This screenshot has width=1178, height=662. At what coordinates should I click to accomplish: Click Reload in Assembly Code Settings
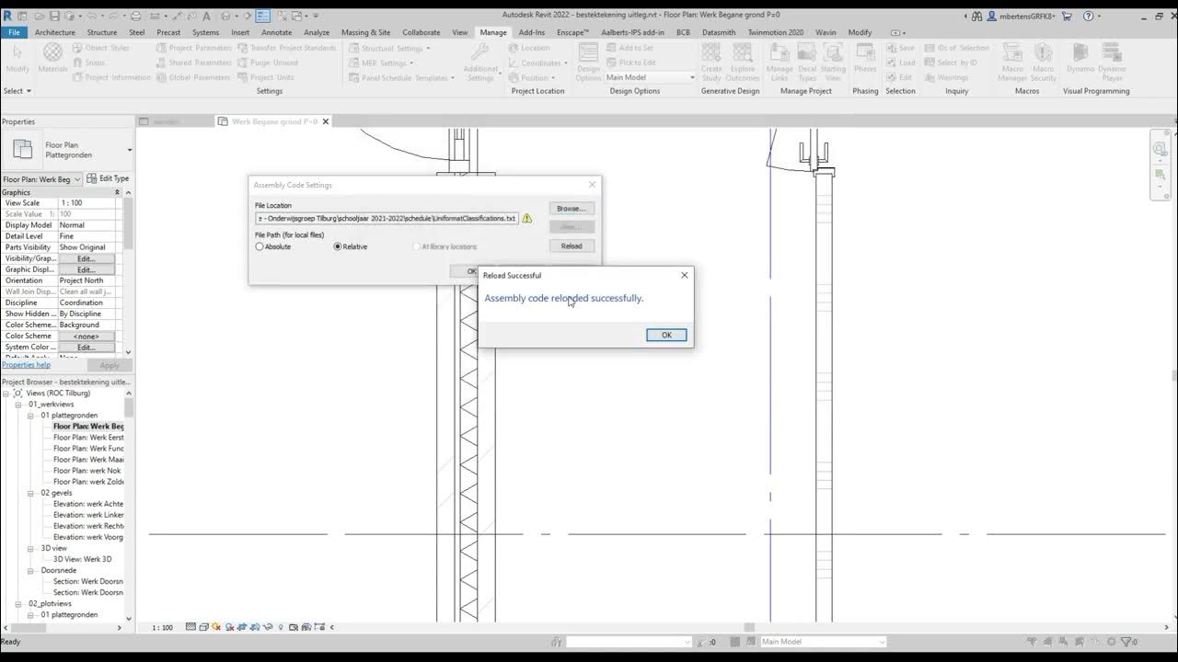pyautogui.click(x=572, y=245)
